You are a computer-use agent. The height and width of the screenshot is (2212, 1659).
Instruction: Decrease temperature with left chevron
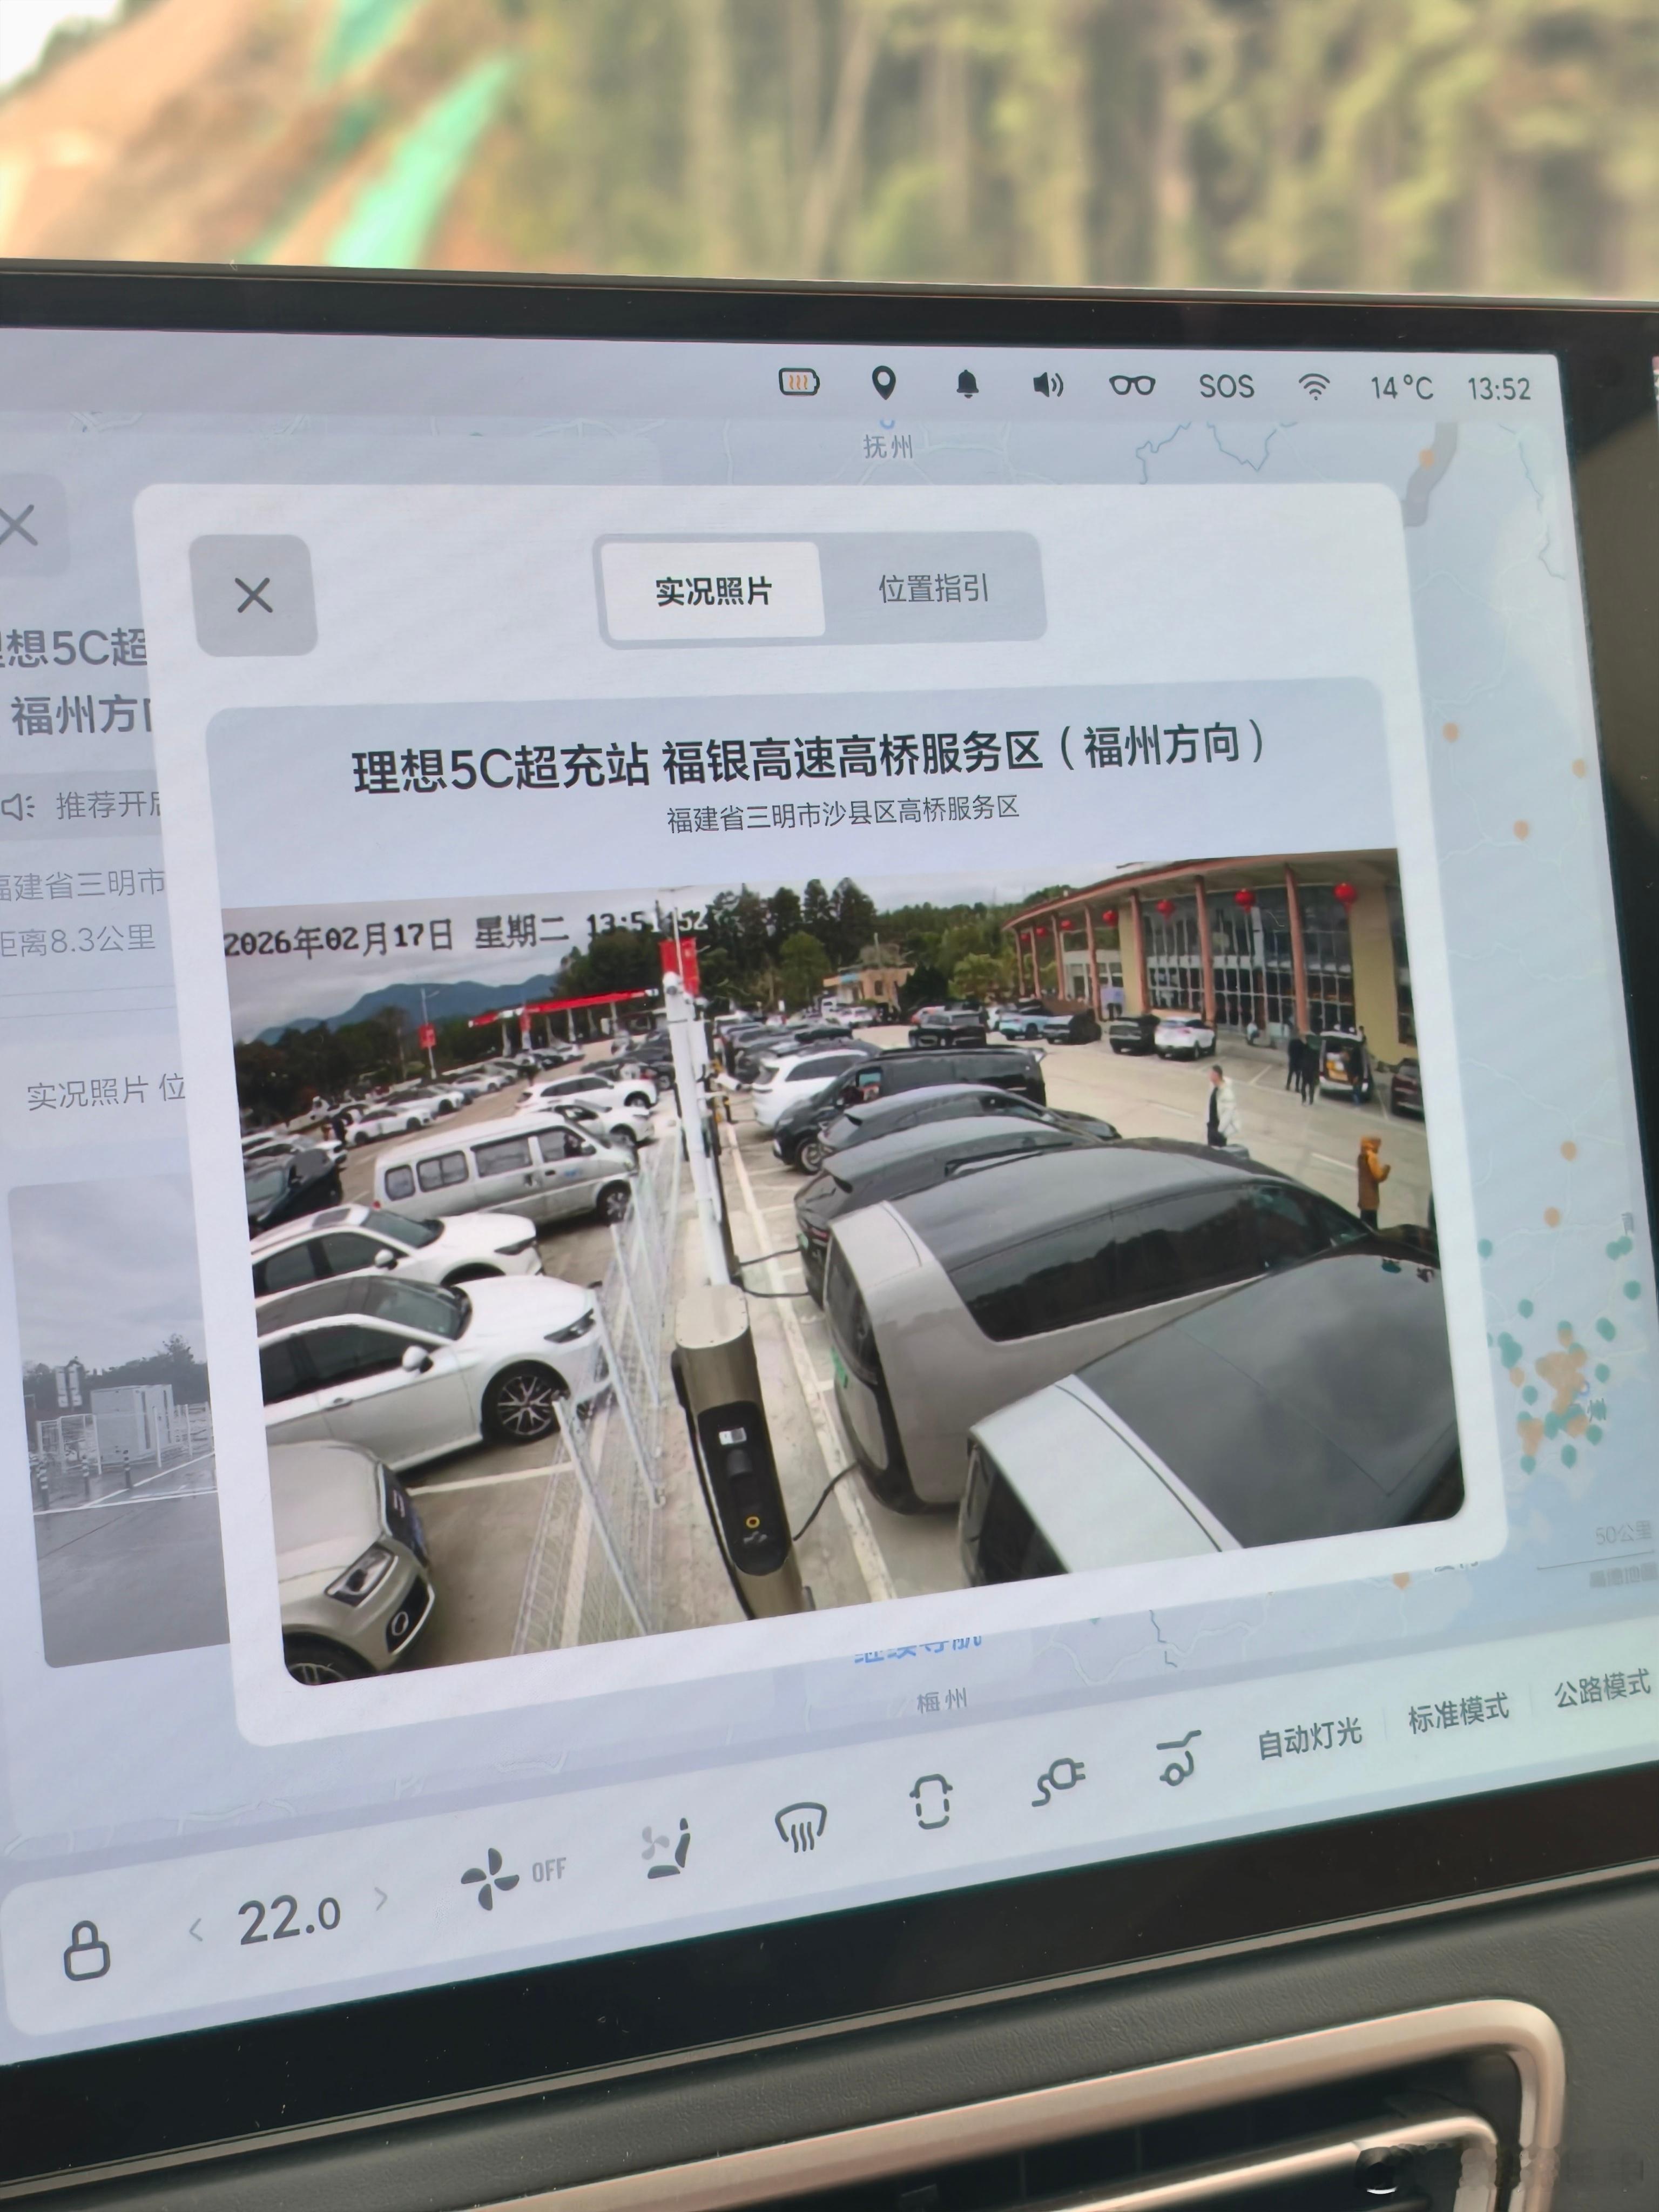tap(197, 1929)
